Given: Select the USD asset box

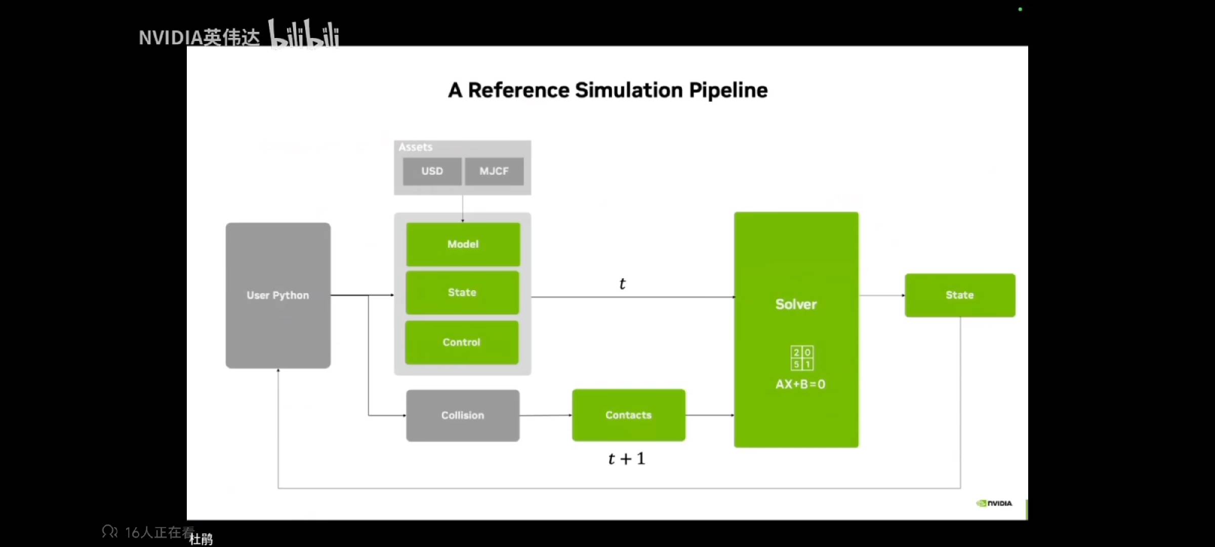Looking at the screenshot, I should click(x=432, y=171).
